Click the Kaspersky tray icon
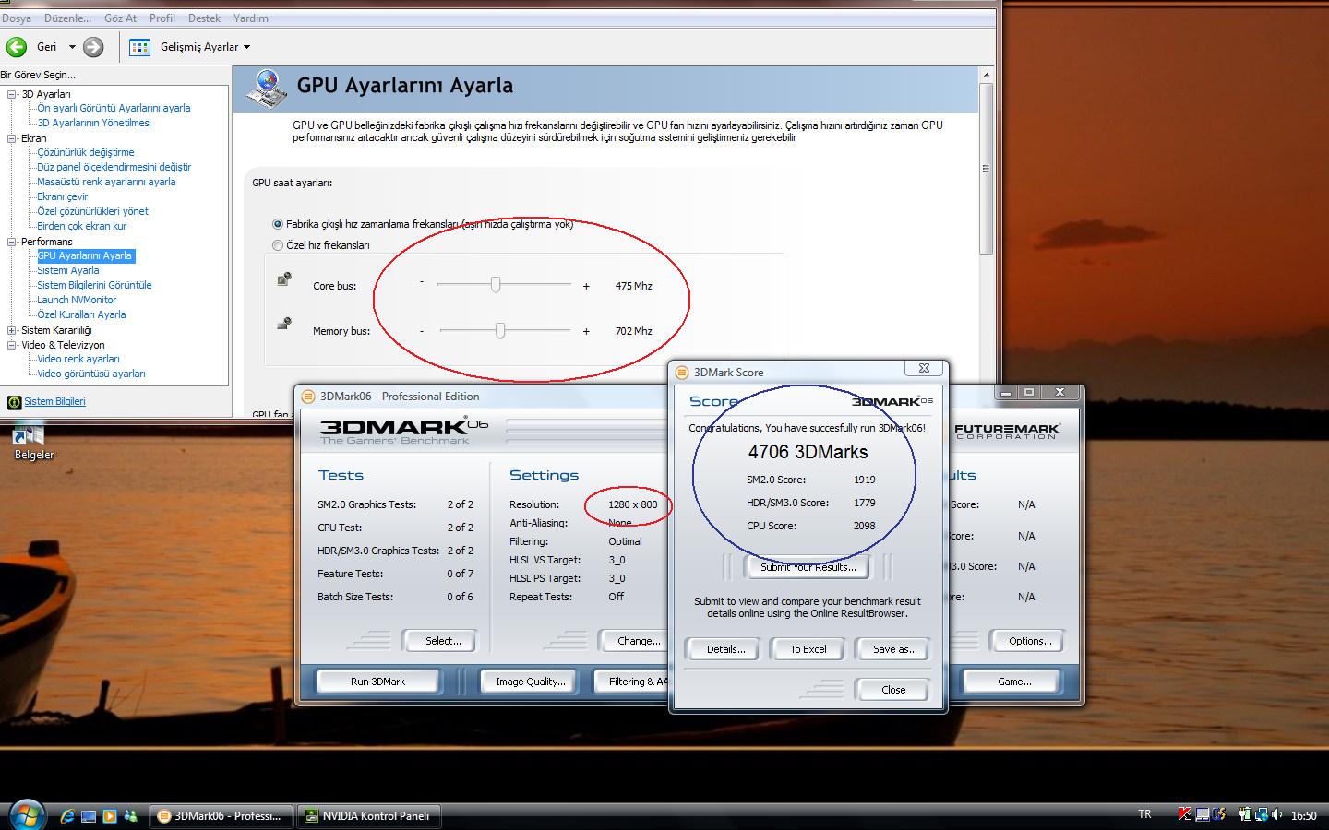Image resolution: width=1329 pixels, height=830 pixels. (1185, 814)
